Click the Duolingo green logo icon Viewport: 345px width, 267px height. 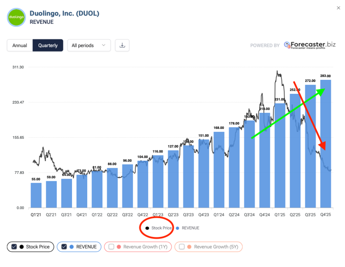pyautogui.click(x=16, y=17)
